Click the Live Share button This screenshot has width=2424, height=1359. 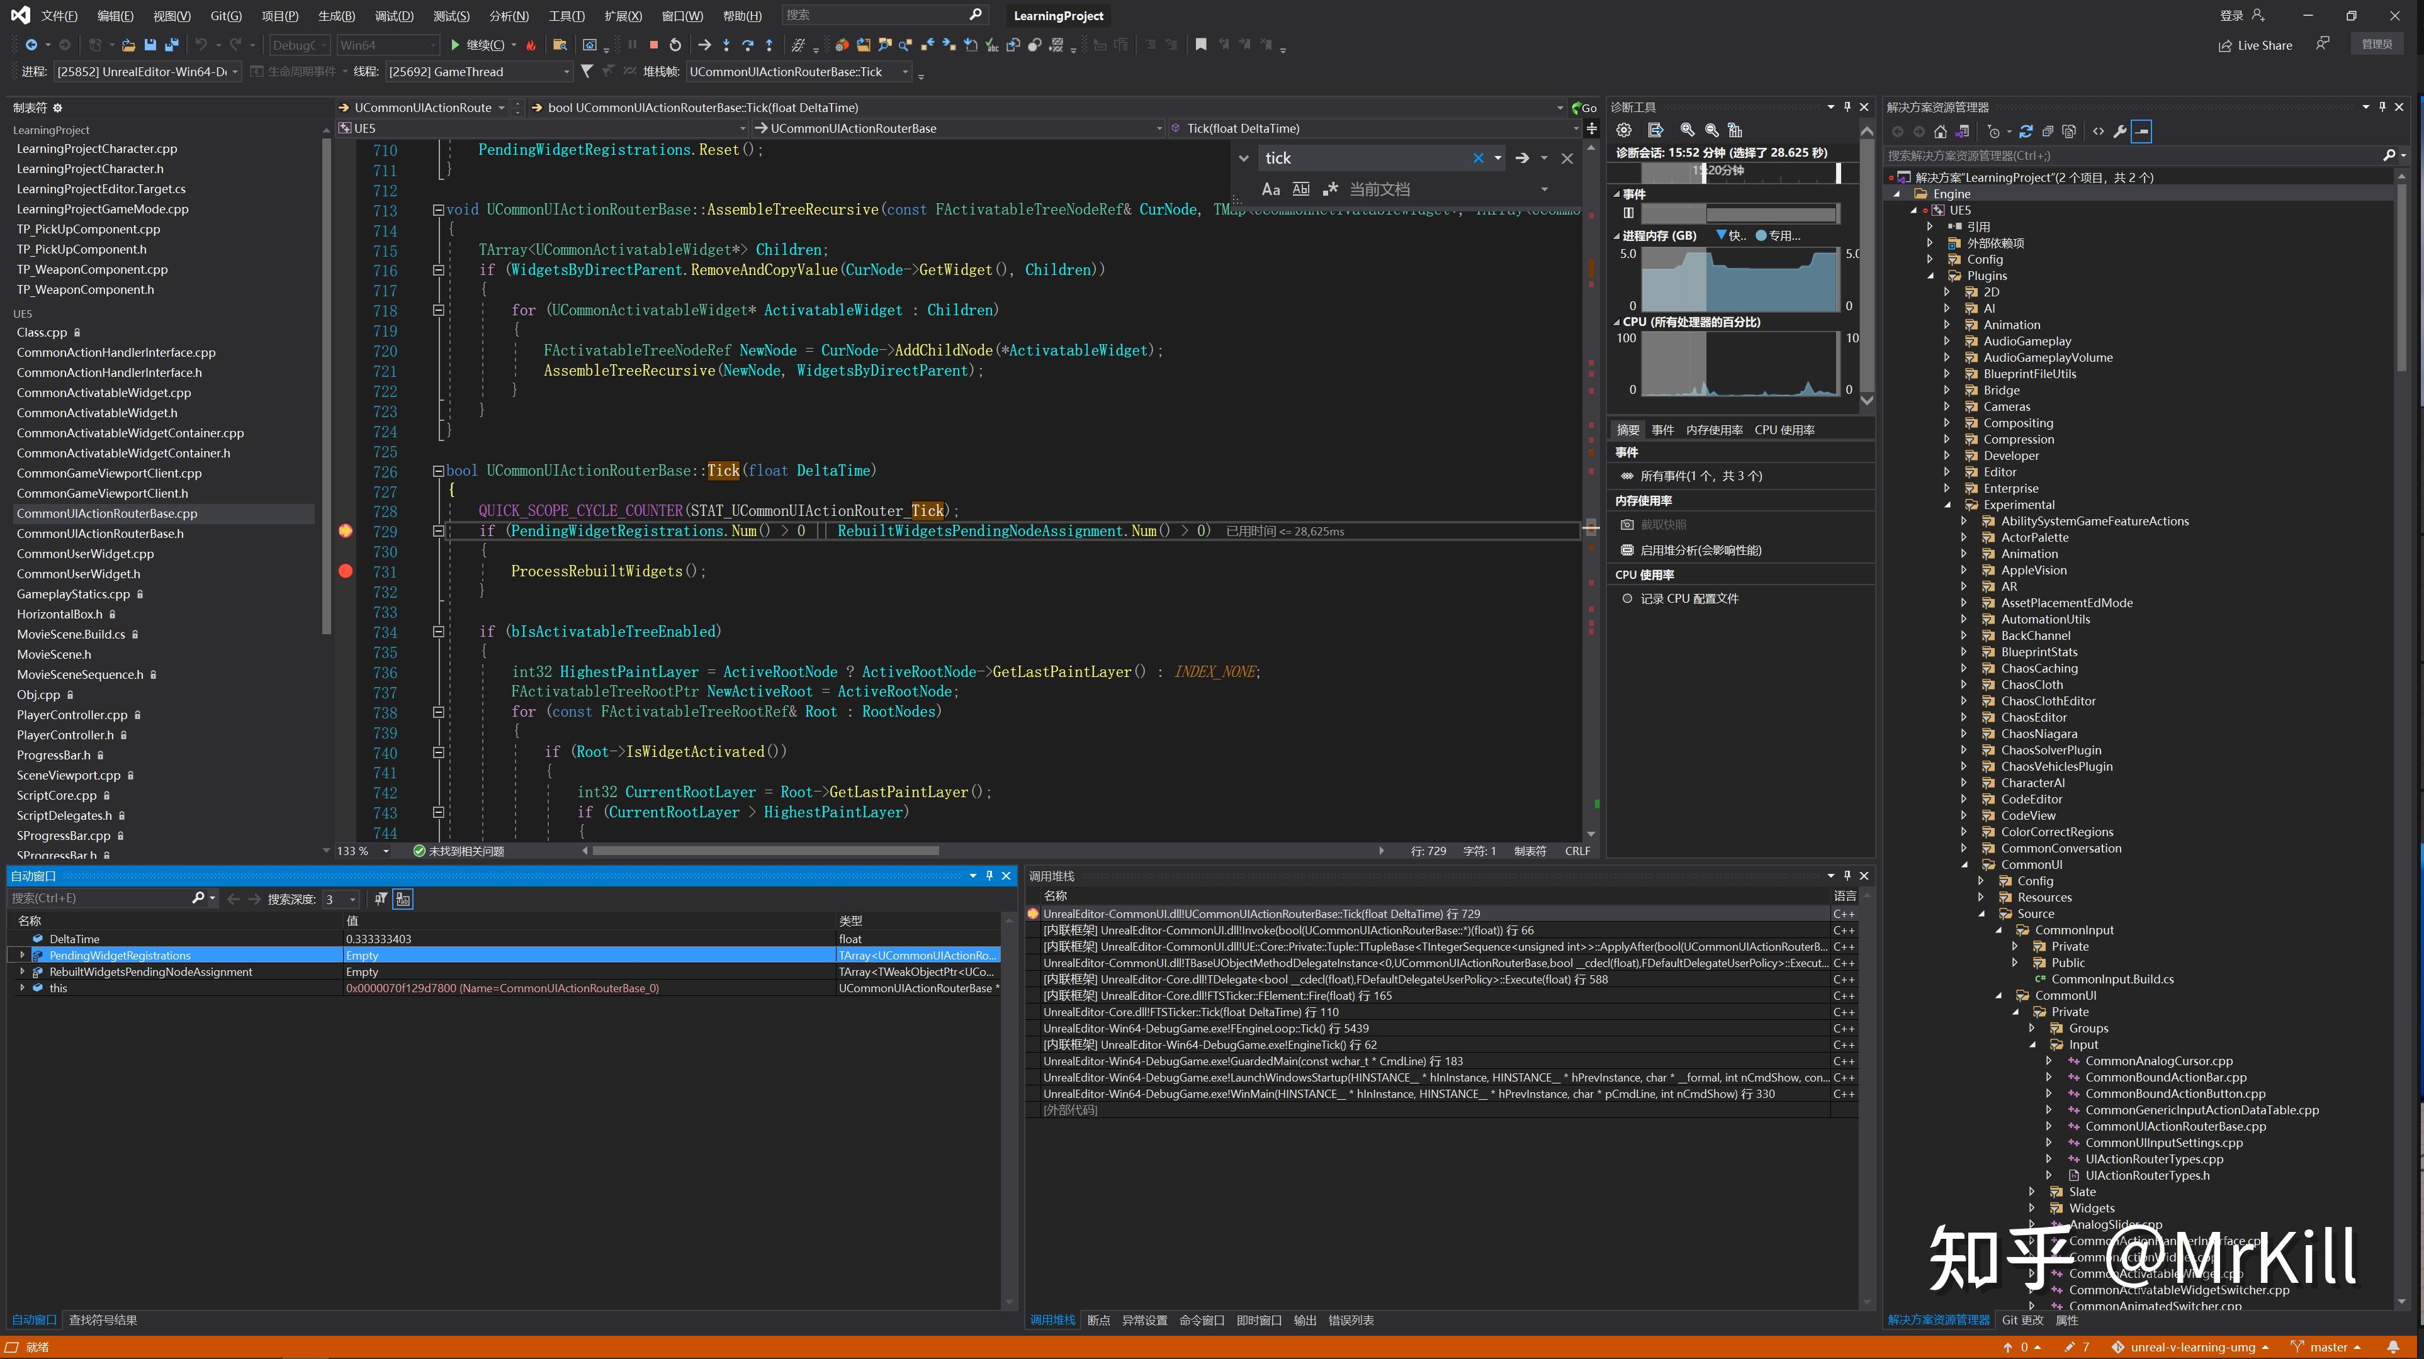point(2255,45)
